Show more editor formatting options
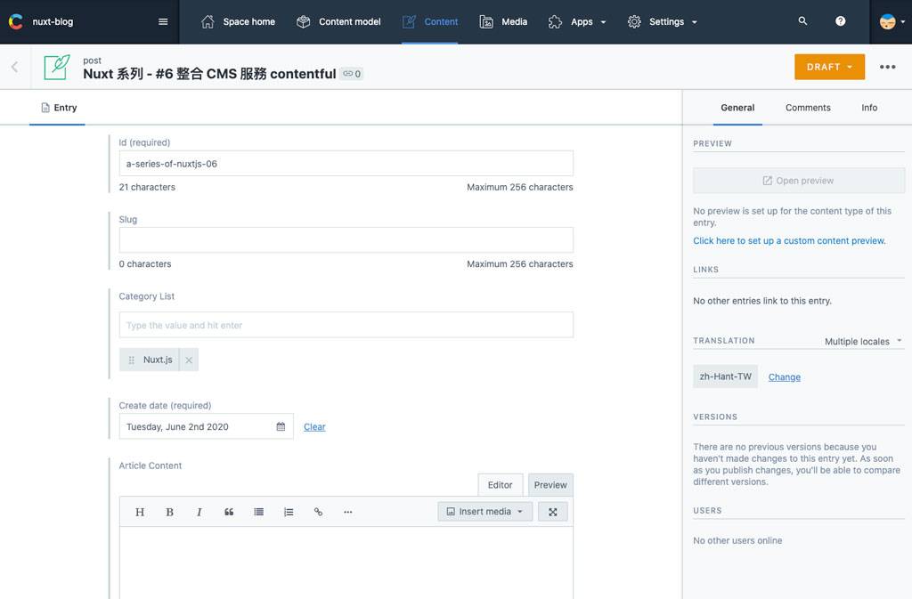912x599 pixels. pyautogui.click(x=348, y=512)
